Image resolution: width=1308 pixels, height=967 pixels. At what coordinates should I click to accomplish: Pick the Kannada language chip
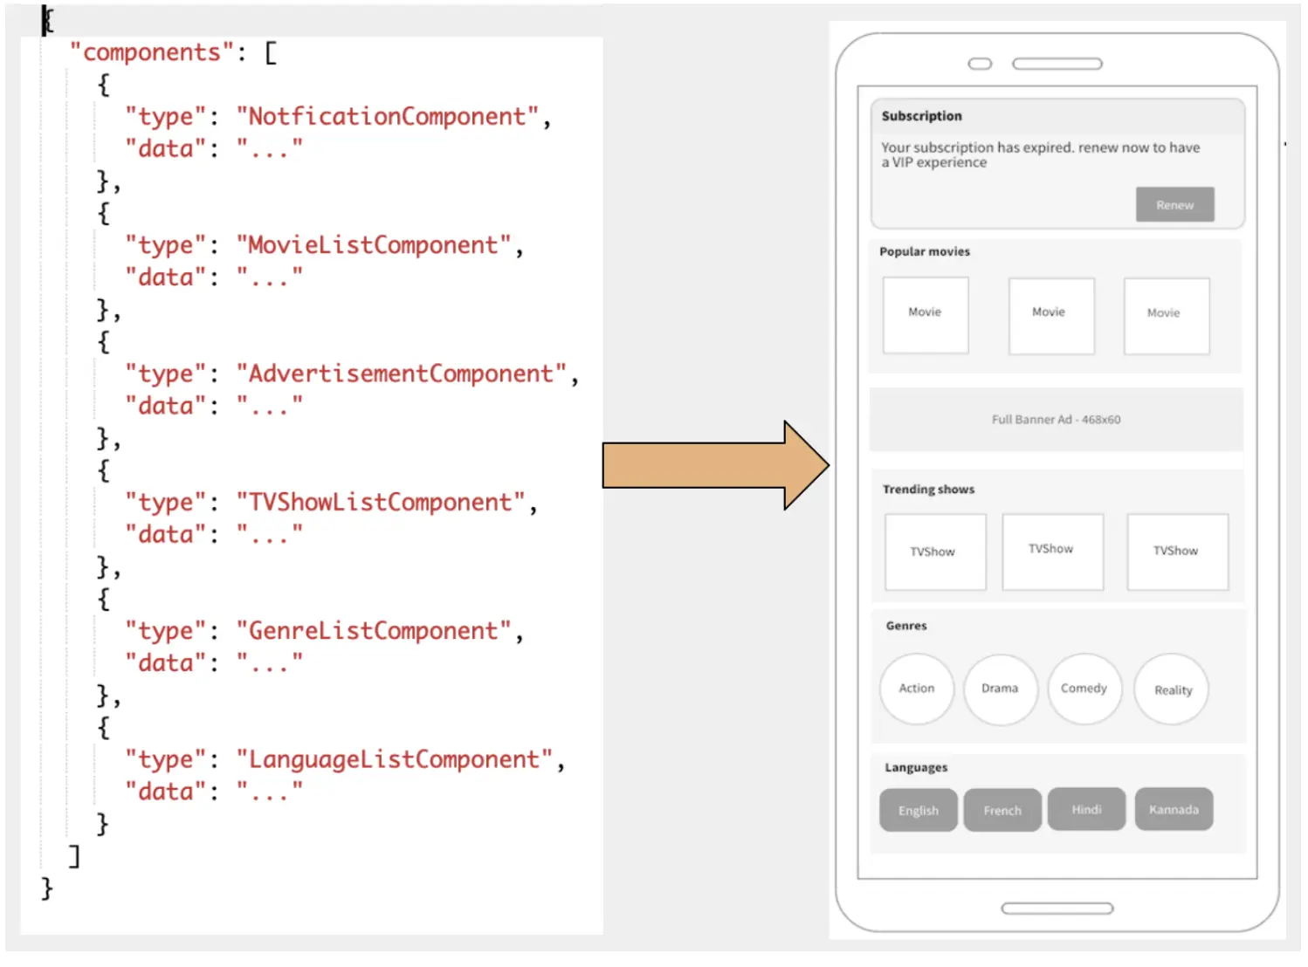point(1174,809)
